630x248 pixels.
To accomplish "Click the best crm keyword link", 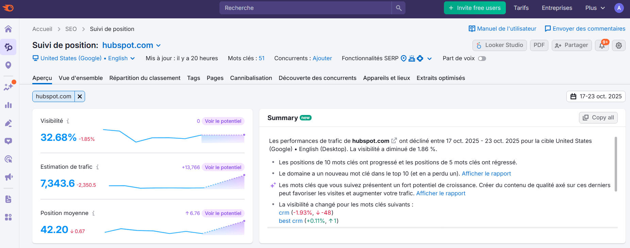I will tap(291, 221).
